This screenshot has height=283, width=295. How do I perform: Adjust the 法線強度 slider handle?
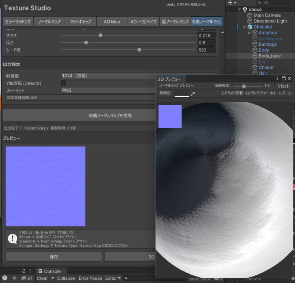pyautogui.click(x=244, y=86)
